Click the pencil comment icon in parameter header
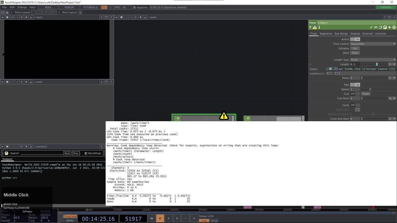Image resolution: width=397 pixels, height=223 pixels. click(372, 28)
